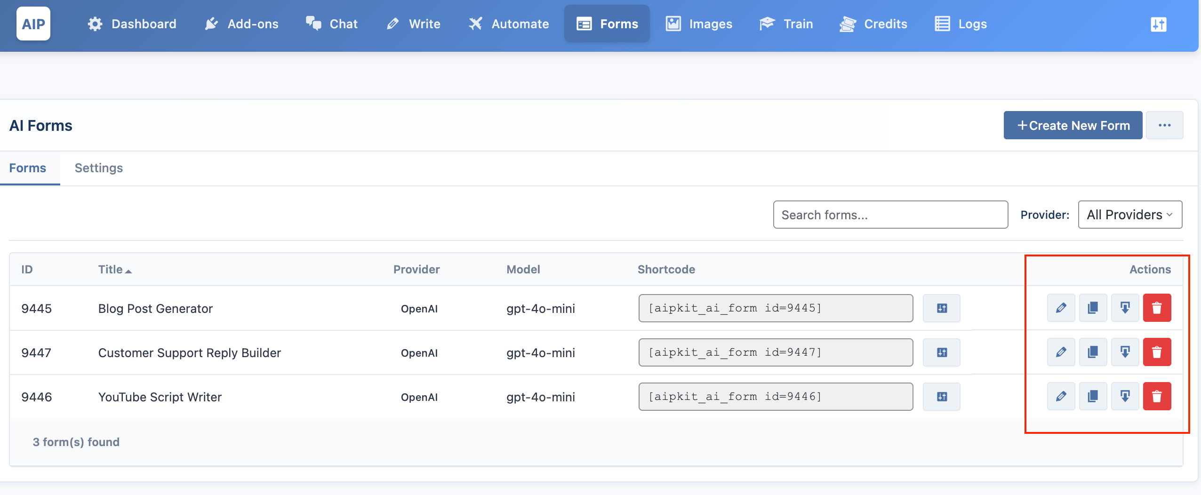Go to the Chat section
Image resolution: width=1201 pixels, height=495 pixels.
(x=332, y=24)
